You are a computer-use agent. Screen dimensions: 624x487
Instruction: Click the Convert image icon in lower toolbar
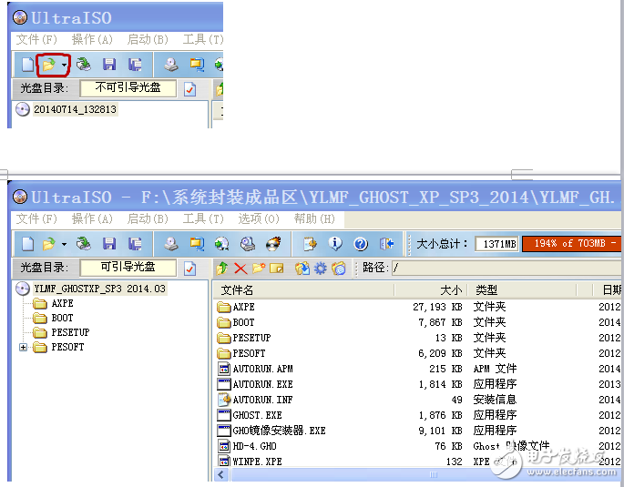pos(197,244)
